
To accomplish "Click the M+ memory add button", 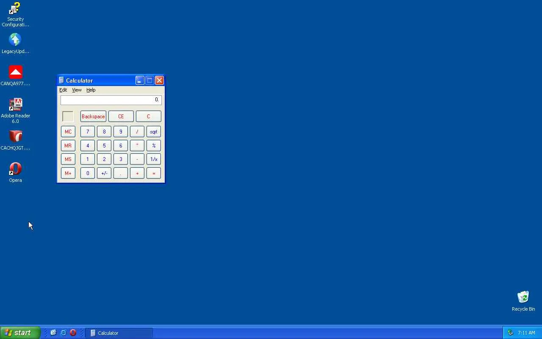I will pos(68,173).
